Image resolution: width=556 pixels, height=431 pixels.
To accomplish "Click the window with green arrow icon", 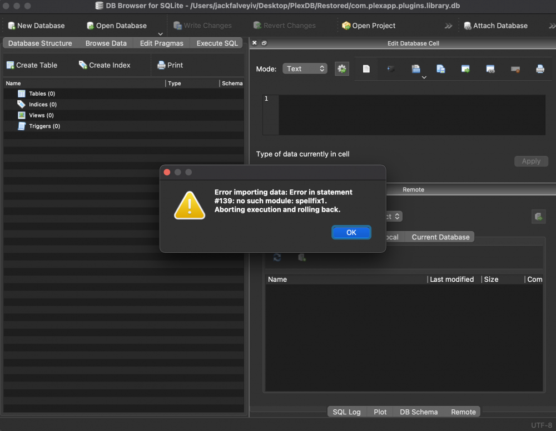I will [x=465, y=68].
